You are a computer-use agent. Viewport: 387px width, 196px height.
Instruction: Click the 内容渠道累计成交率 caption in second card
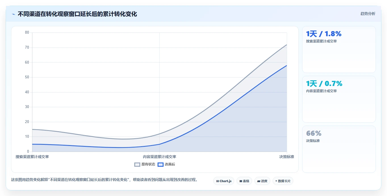321,91
